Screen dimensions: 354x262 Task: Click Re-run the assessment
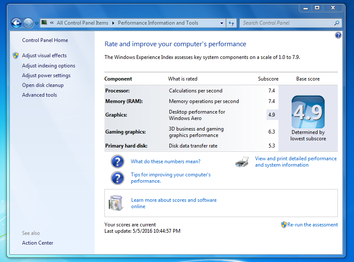point(312,225)
